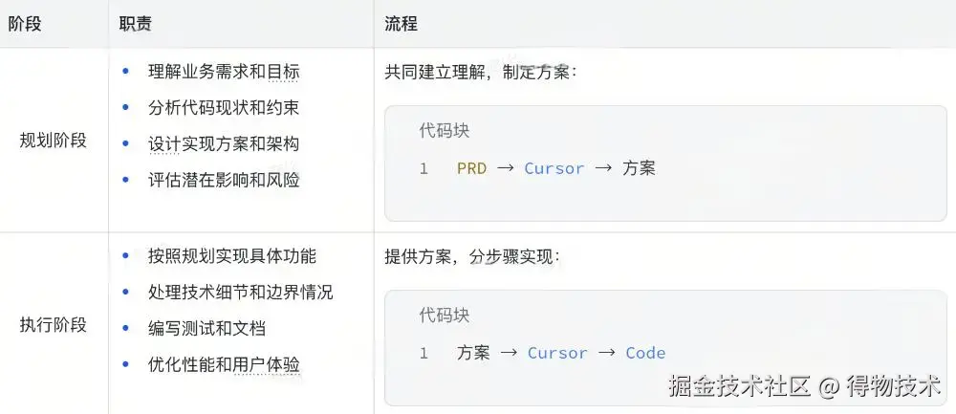Click bullet item 评估潜在影响和风险
Image resolution: width=956 pixels, height=414 pixels.
click(224, 180)
